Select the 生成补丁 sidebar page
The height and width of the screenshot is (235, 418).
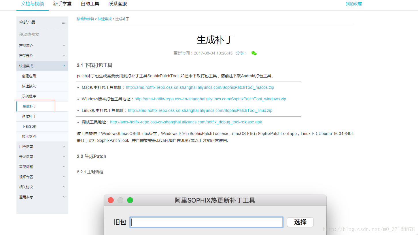coord(42,106)
